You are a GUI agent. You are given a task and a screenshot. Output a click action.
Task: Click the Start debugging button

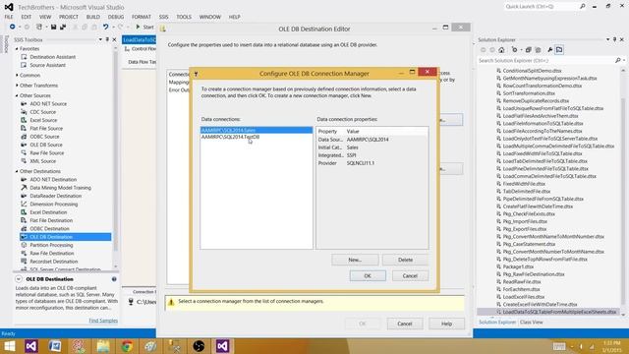click(144, 27)
